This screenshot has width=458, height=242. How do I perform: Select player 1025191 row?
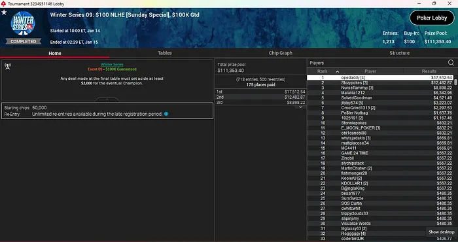tap(380, 118)
